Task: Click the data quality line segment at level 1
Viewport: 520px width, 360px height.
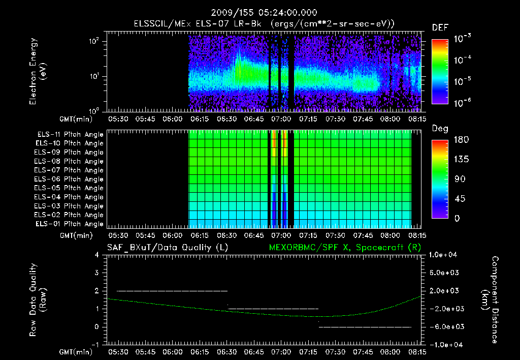Action: [273, 309]
